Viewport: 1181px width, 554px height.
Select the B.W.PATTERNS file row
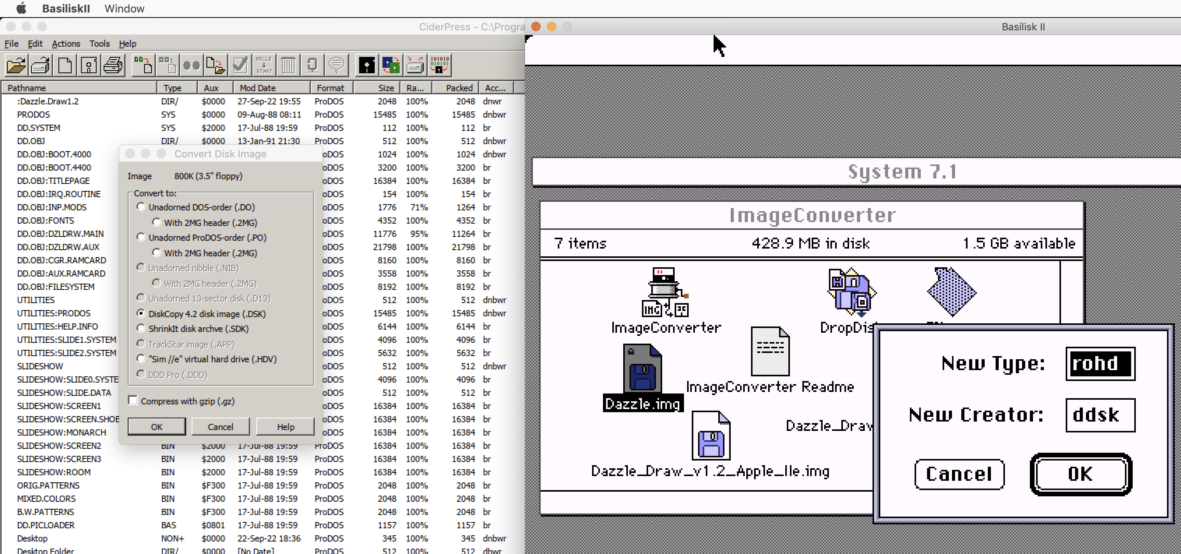pyautogui.click(x=261, y=512)
